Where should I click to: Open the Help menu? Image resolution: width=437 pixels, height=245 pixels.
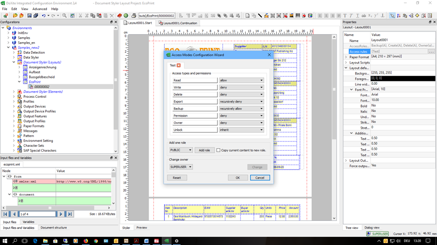(54, 9)
